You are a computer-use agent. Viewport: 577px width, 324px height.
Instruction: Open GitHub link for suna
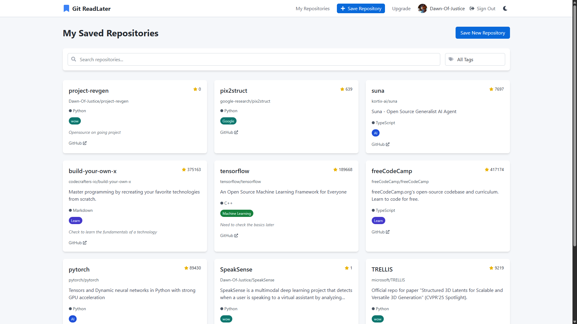click(x=380, y=144)
